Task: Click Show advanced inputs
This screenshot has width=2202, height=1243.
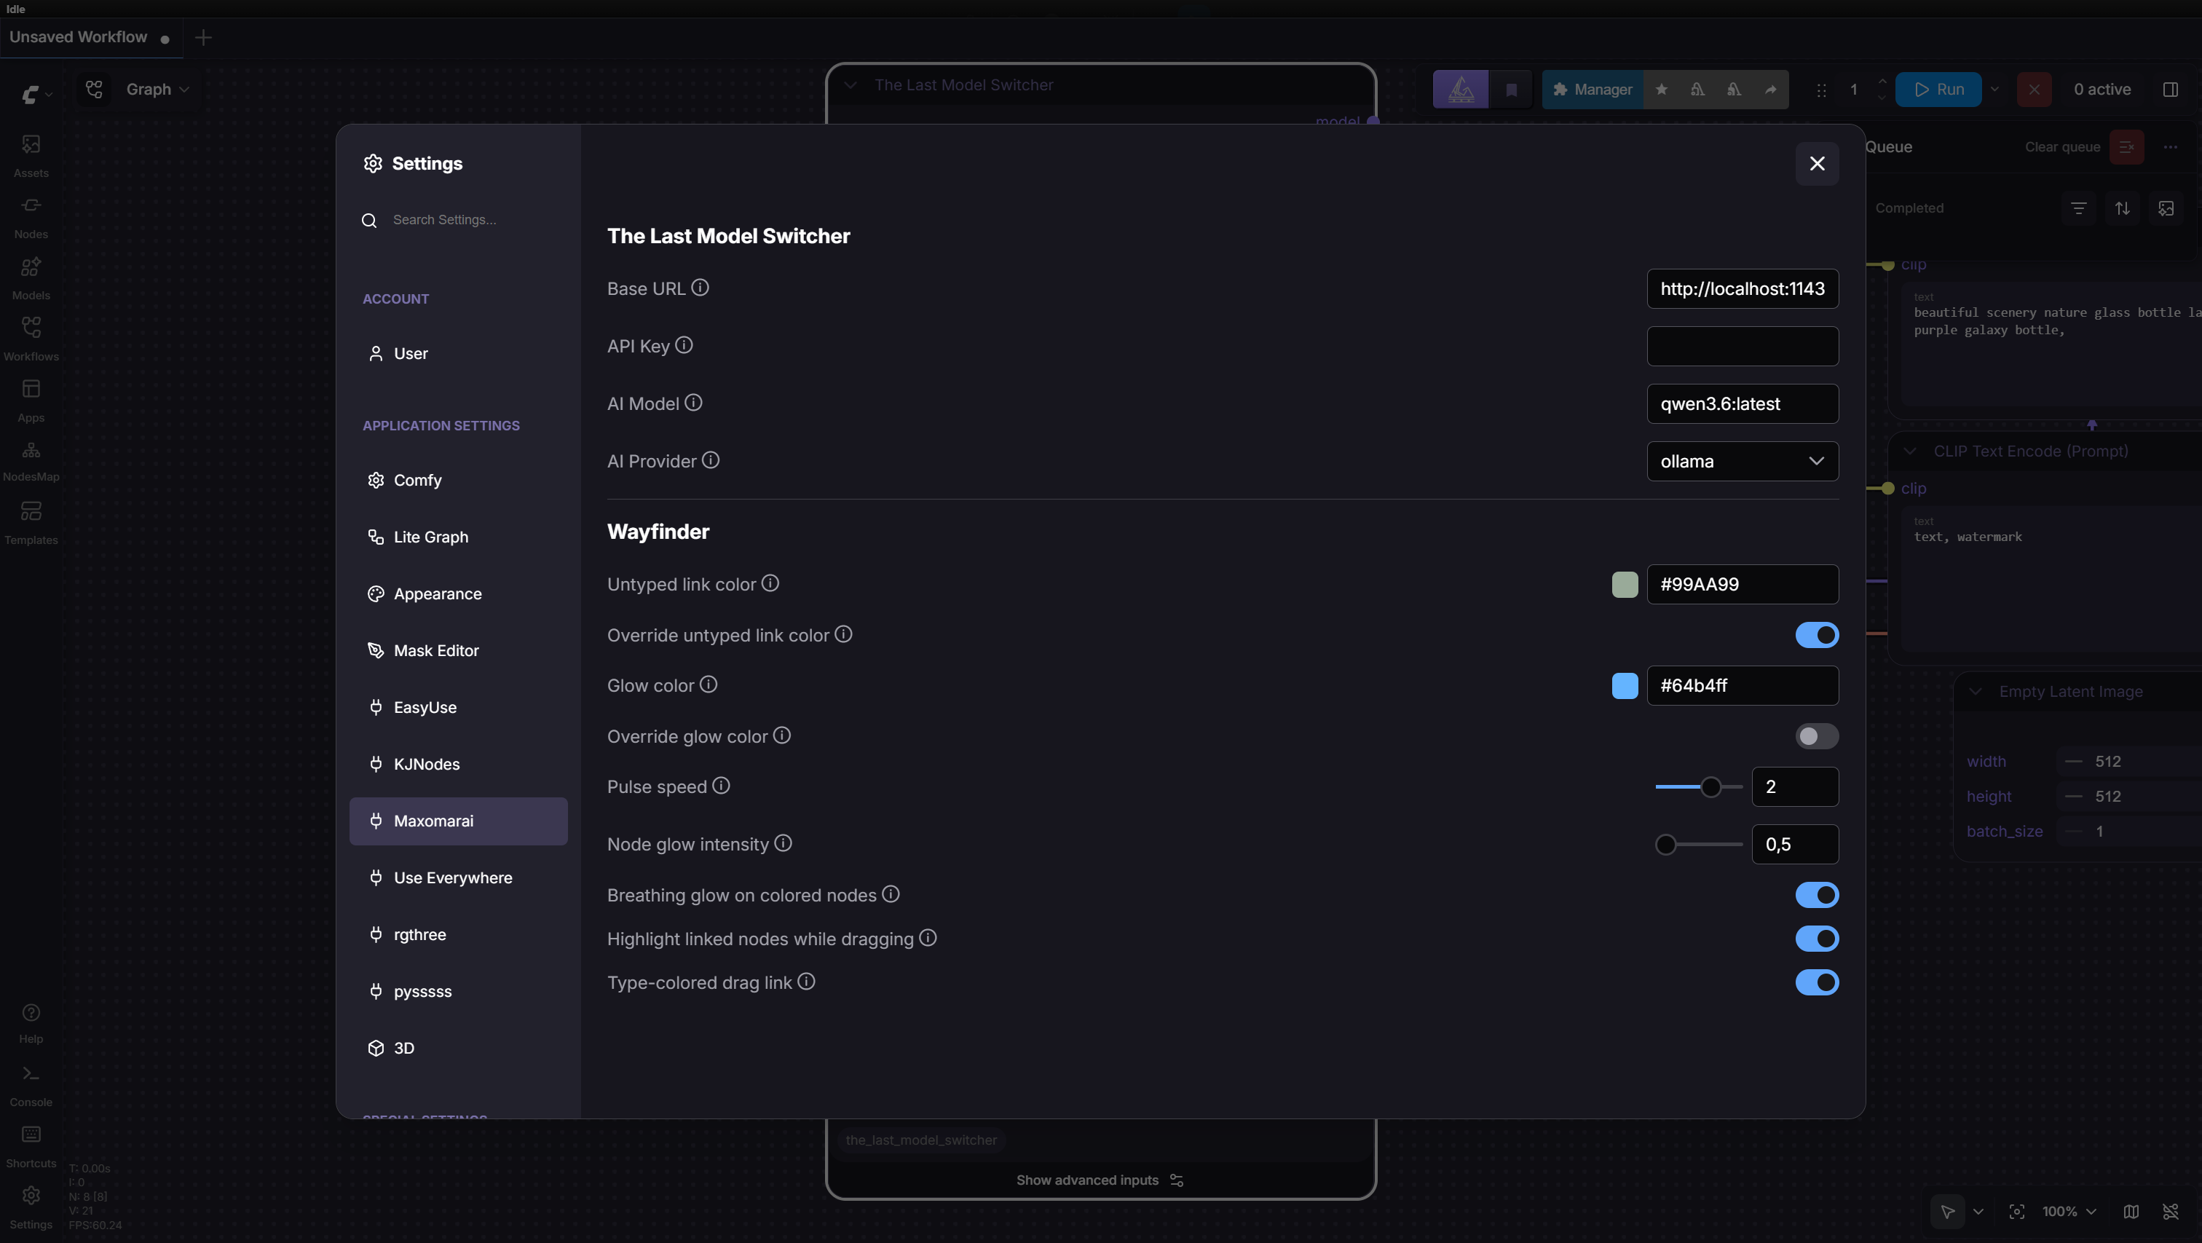Action: 1100,1180
